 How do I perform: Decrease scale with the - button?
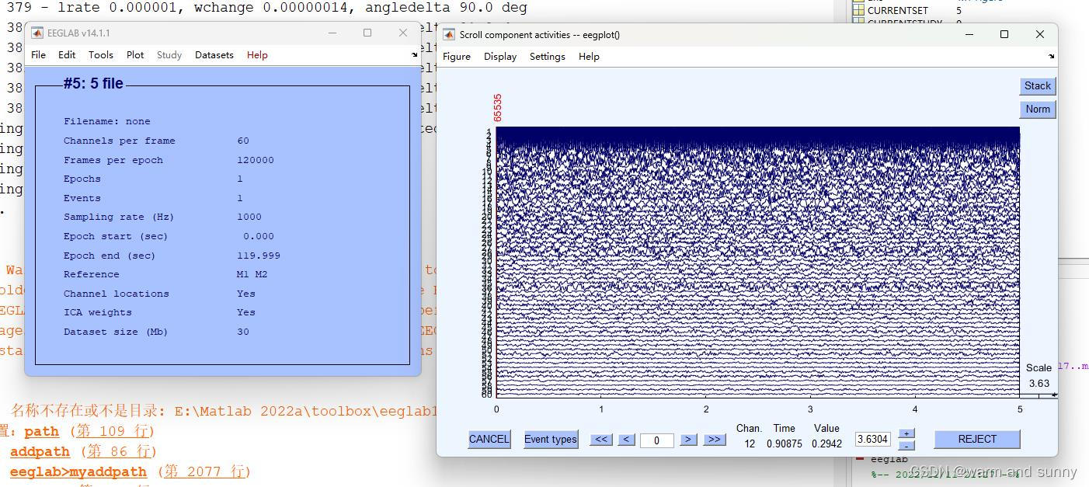906,445
